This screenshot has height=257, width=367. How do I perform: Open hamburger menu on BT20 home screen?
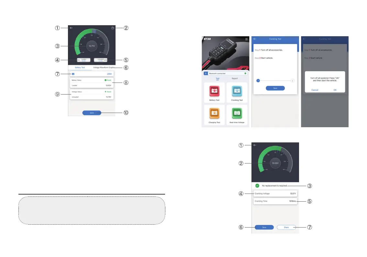(247, 39)
